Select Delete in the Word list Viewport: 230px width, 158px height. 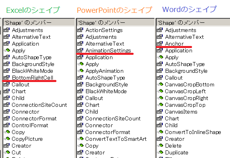[x=173, y=146]
